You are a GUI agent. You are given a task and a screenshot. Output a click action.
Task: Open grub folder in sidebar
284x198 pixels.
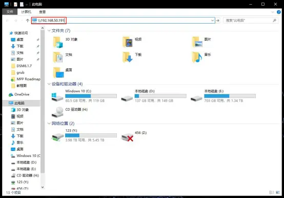(18, 72)
